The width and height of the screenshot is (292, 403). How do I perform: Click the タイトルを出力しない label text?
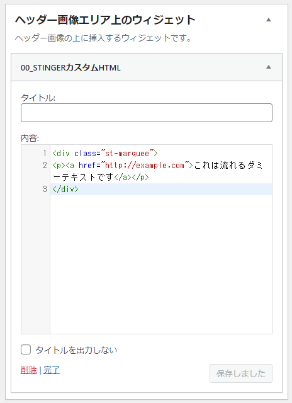click(x=76, y=350)
